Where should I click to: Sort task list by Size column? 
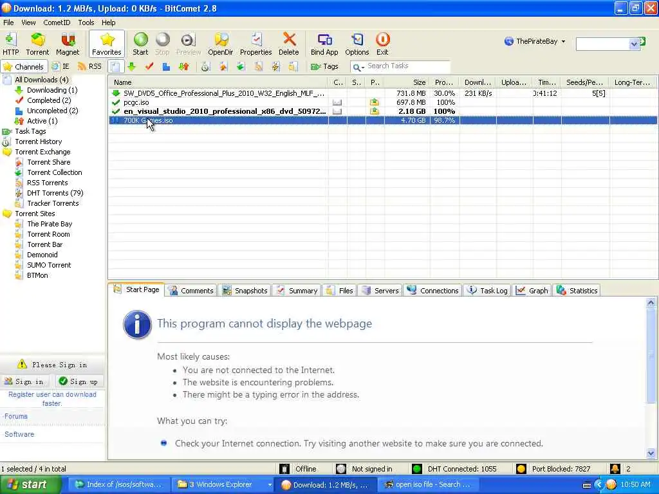point(407,82)
